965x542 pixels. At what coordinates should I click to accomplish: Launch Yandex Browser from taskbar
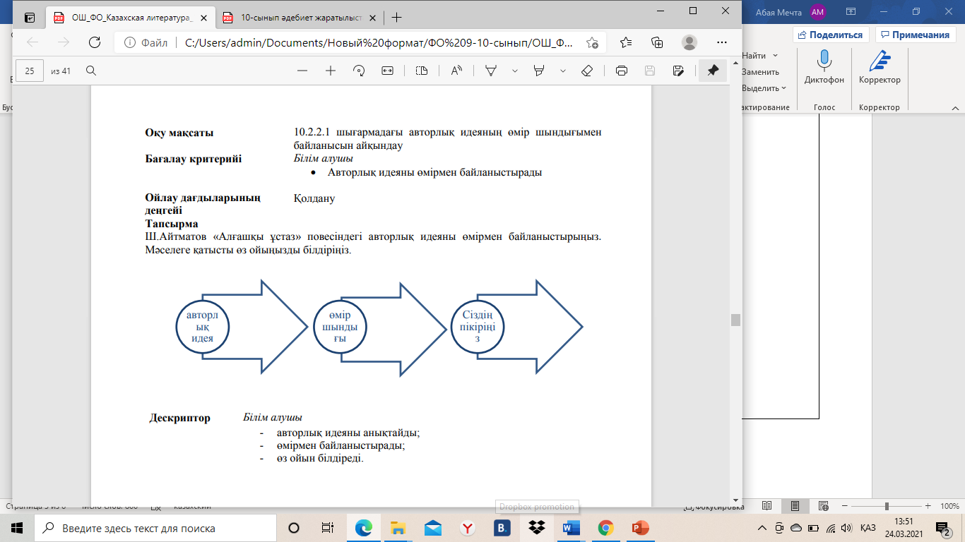(467, 528)
